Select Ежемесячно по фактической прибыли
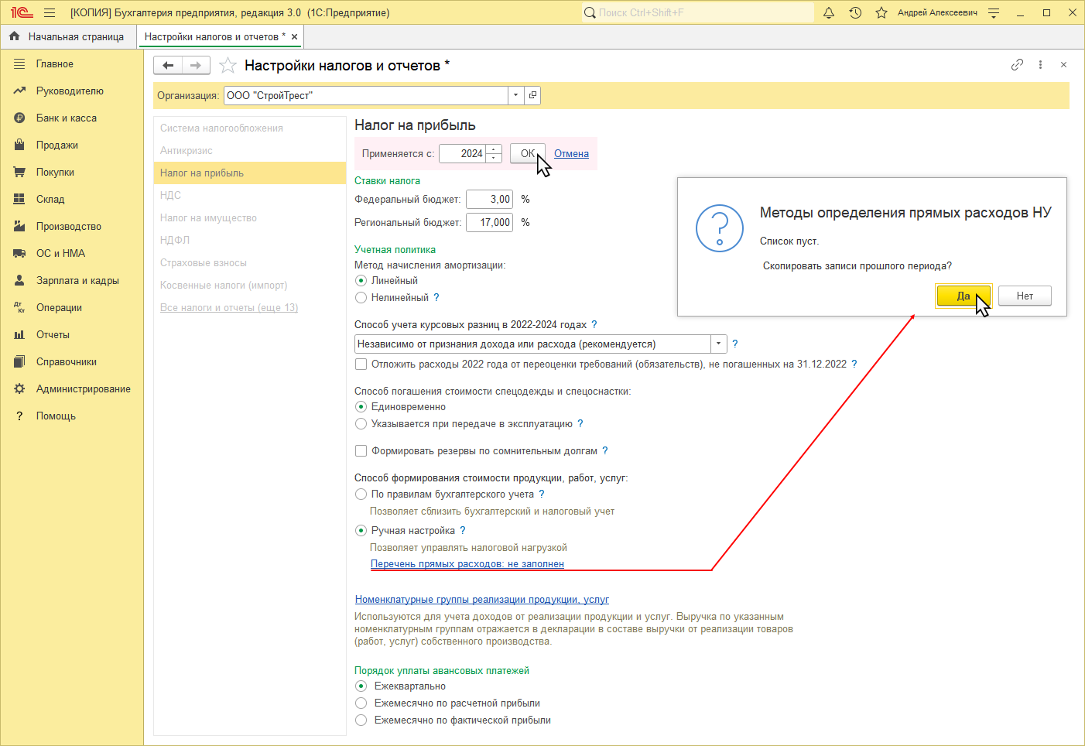1085x746 pixels. (x=361, y=720)
